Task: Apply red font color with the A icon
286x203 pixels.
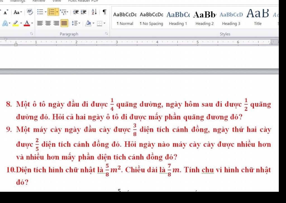Action: pos(27,23)
